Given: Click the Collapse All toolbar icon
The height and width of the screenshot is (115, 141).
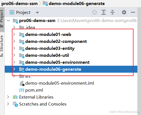Looking at the screenshot, I should (x=112, y=12).
